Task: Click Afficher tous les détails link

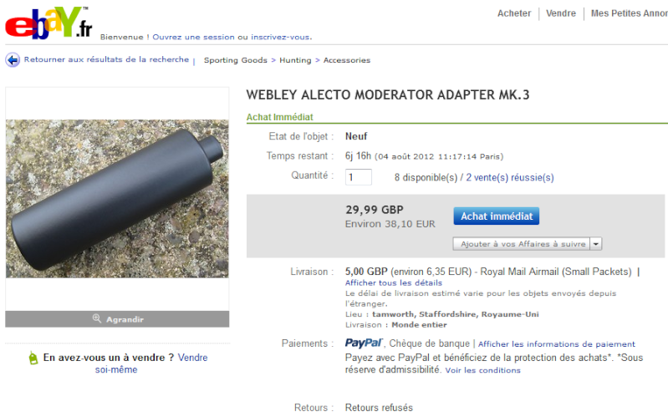Action: click(x=394, y=282)
